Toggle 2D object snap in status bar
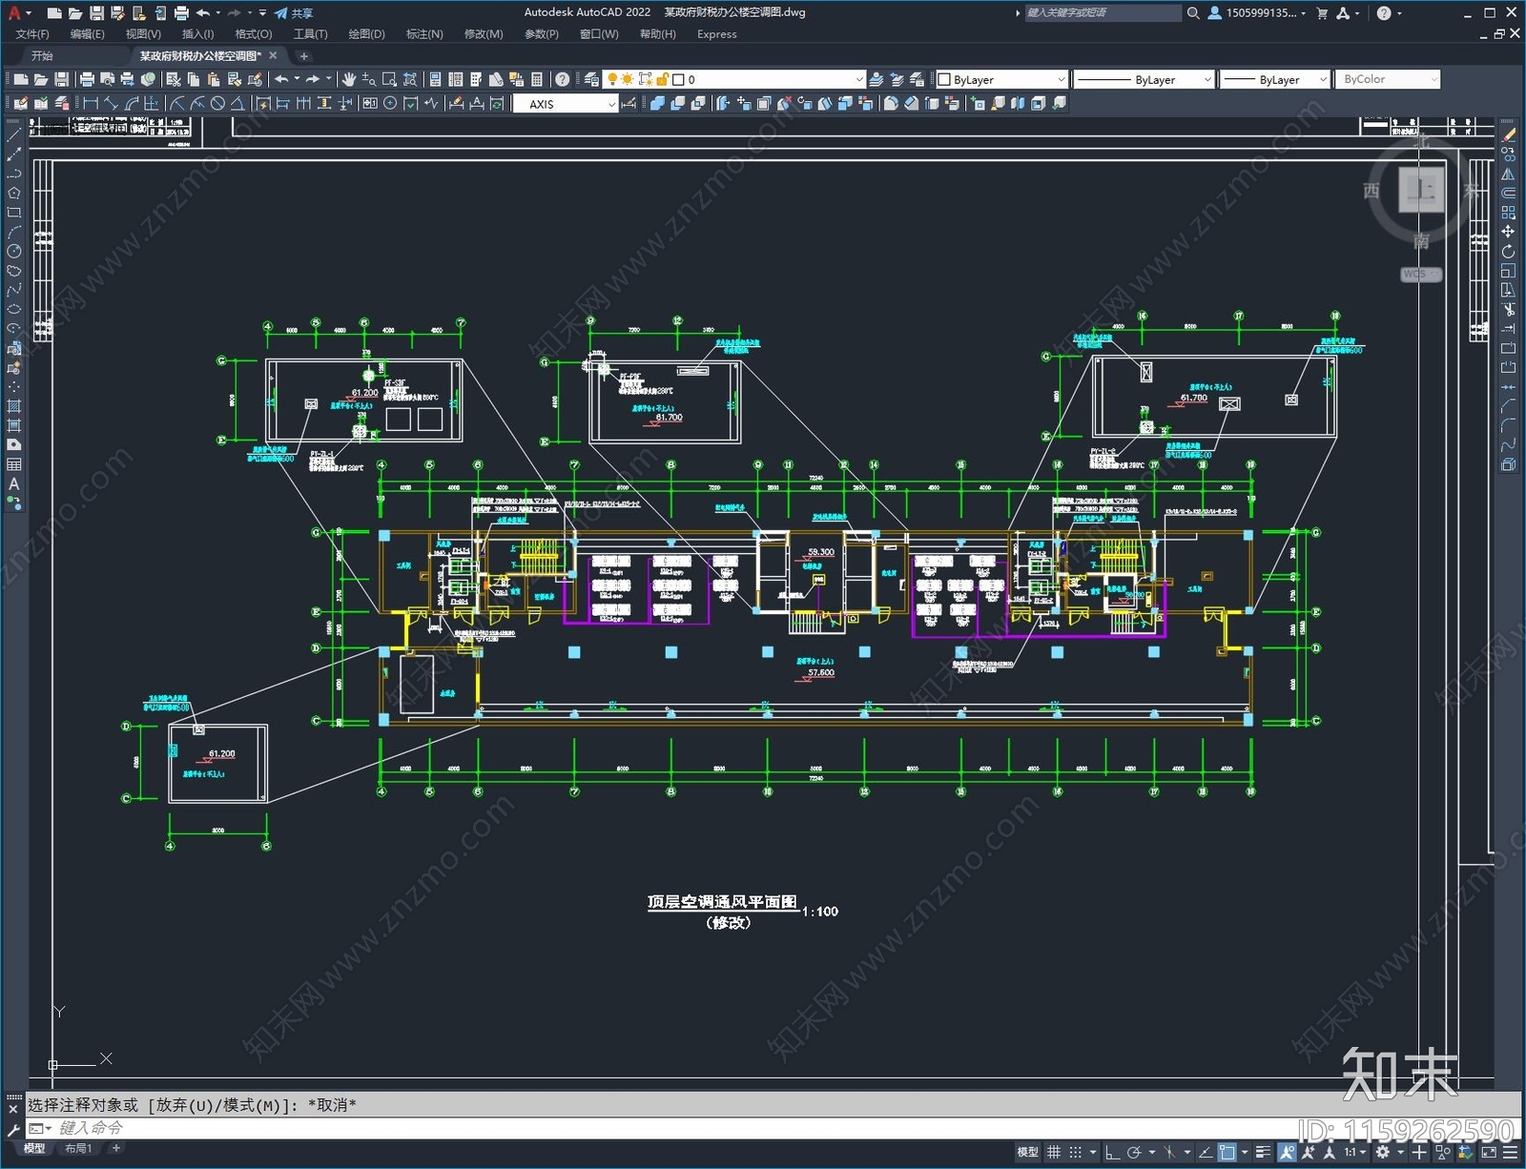This screenshot has width=1526, height=1169. coord(1227,1152)
